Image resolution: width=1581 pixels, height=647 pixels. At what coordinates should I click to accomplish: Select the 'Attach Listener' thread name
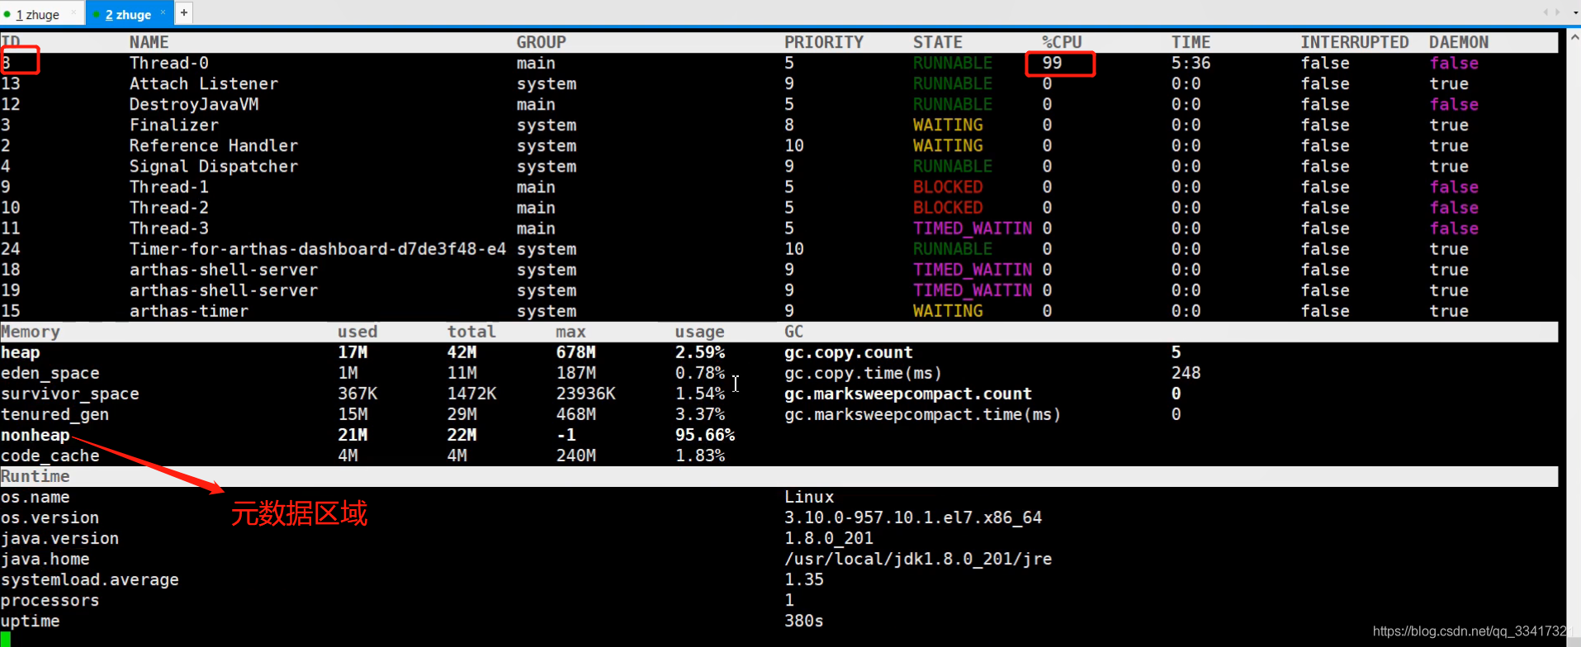(203, 83)
